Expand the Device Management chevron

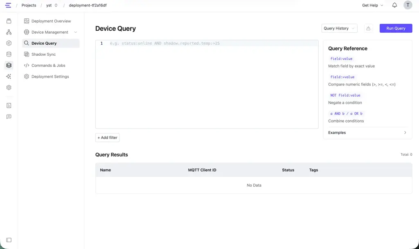tap(76, 32)
